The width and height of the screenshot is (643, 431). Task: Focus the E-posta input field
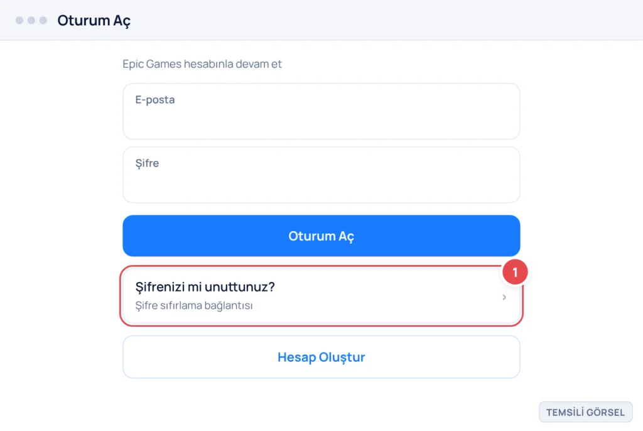(x=321, y=111)
